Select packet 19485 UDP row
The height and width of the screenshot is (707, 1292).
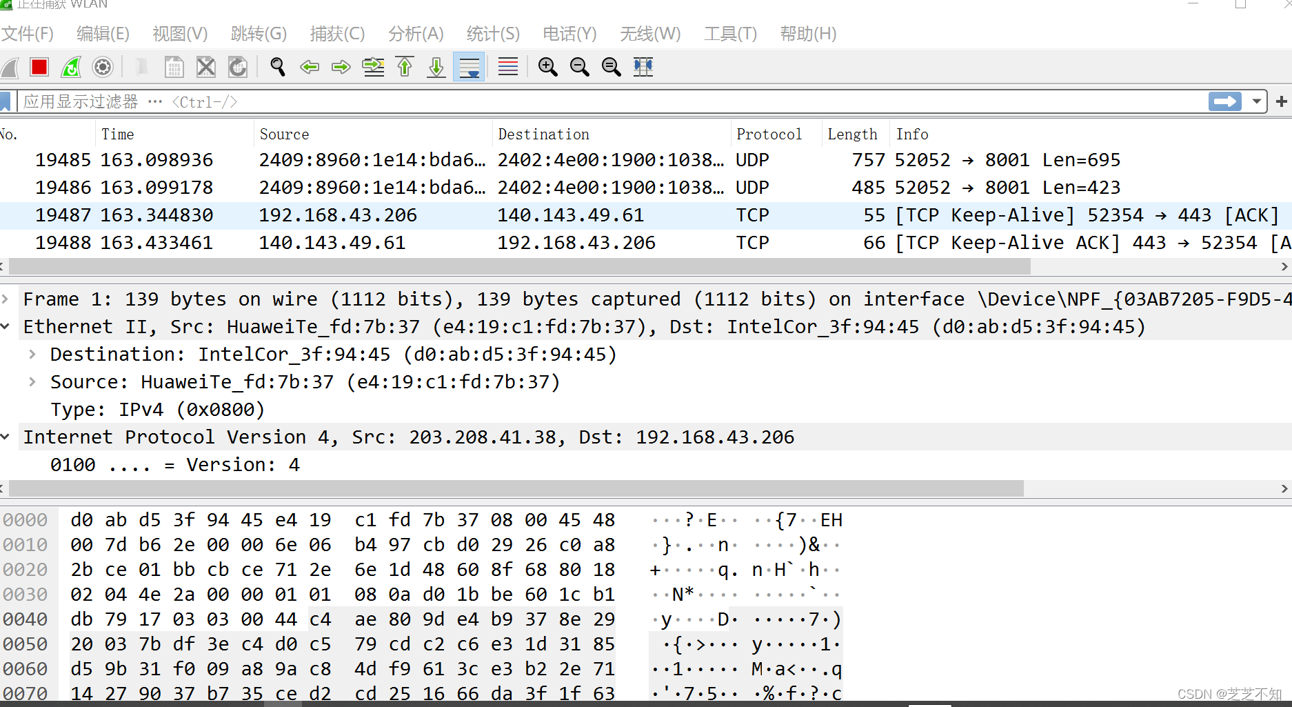coord(646,159)
